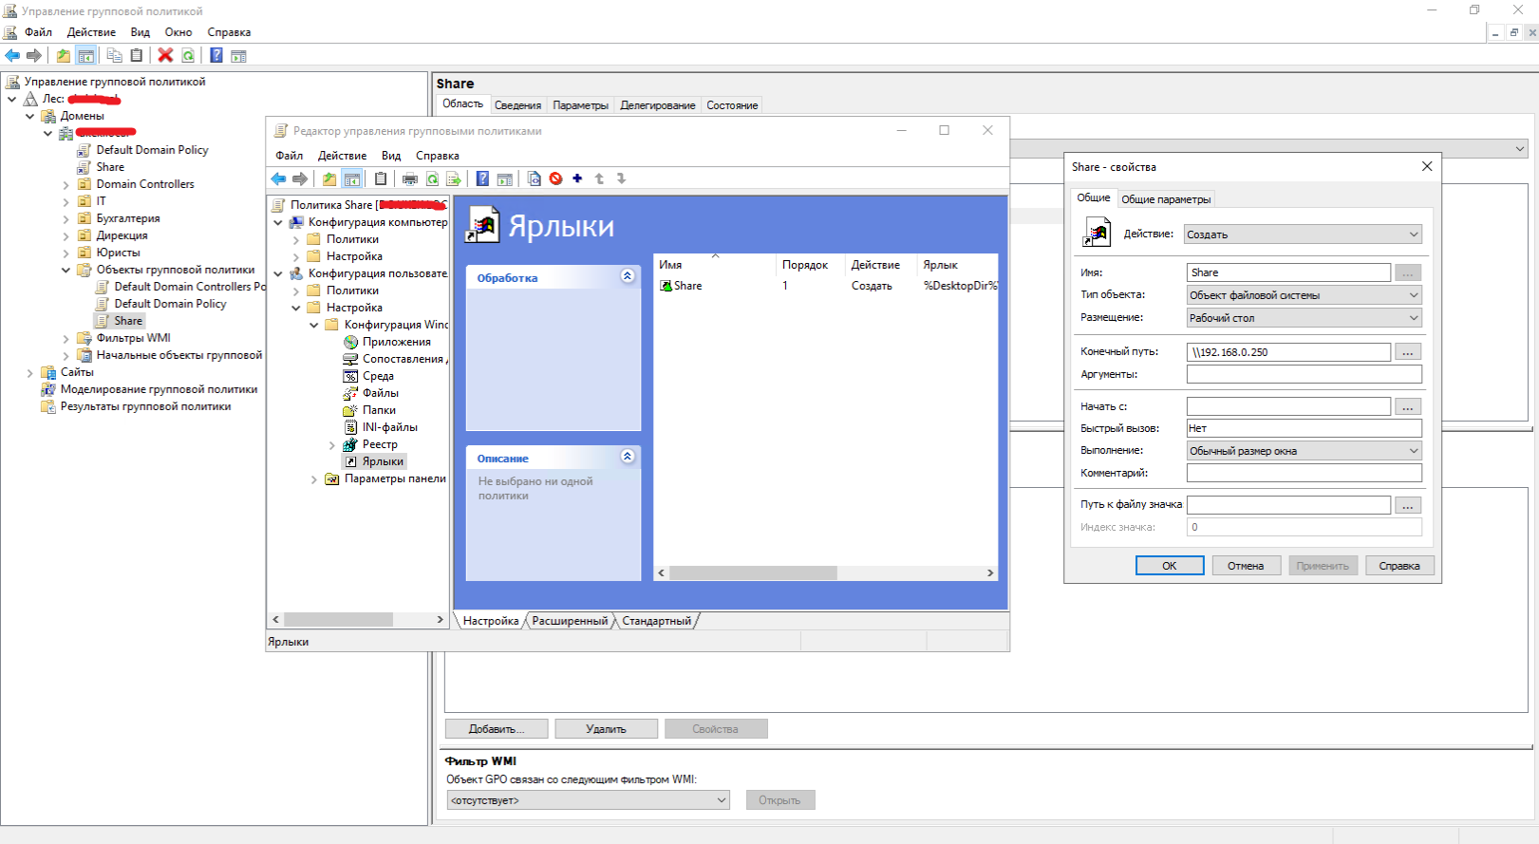Expand the Юристы organizational unit
This screenshot has width=1539, height=844.
click(x=66, y=253)
